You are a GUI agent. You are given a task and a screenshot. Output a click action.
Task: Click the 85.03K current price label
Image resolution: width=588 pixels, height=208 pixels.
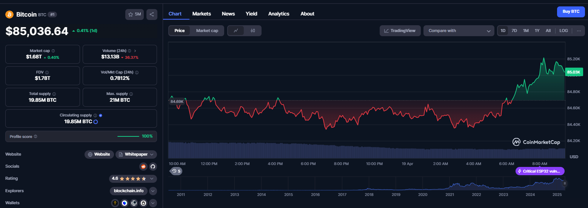(574, 72)
